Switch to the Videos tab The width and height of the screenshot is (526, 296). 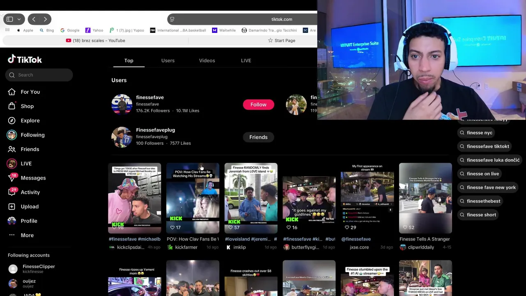pyautogui.click(x=207, y=60)
